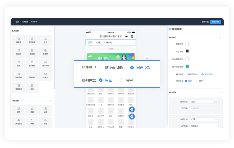Edit the 选项文字 field containing 主页
The image size is (234, 148).
pyautogui.click(x=204, y=102)
